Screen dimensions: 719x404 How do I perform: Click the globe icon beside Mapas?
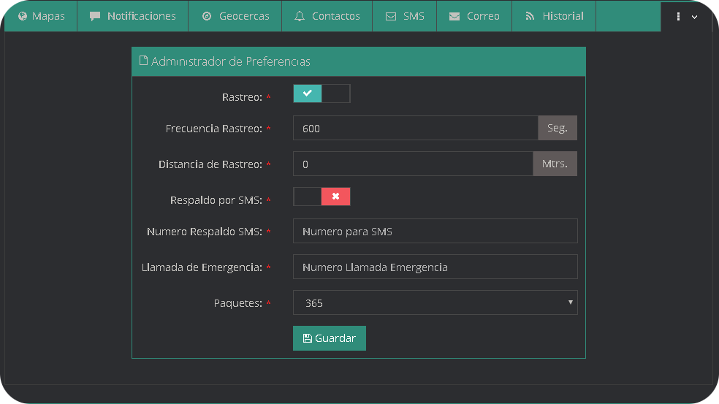point(23,16)
